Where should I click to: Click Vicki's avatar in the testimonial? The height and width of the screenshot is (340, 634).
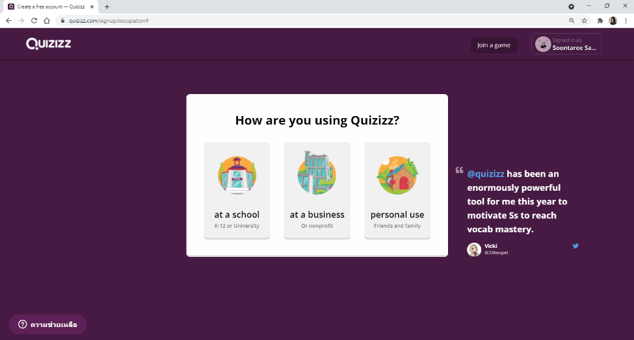coord(474,249)
